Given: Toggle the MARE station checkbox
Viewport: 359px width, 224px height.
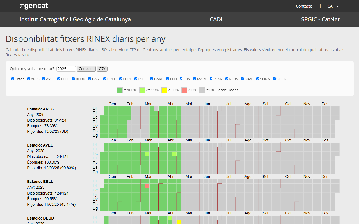Looking at the screenshot, I should 195,79.
